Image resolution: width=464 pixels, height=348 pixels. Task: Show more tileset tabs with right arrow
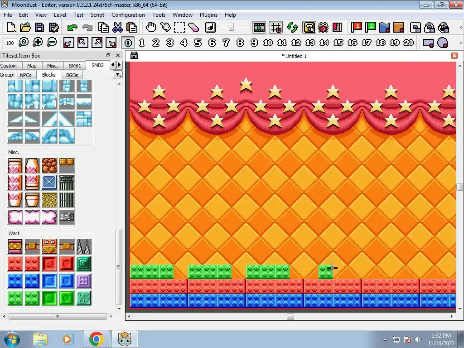pyautogui.click(x=120, y=65)
